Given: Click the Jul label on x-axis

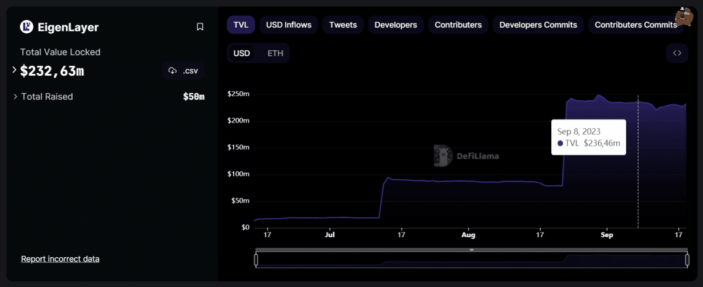Looking at the screenshot, I should [x=329, y=235].
